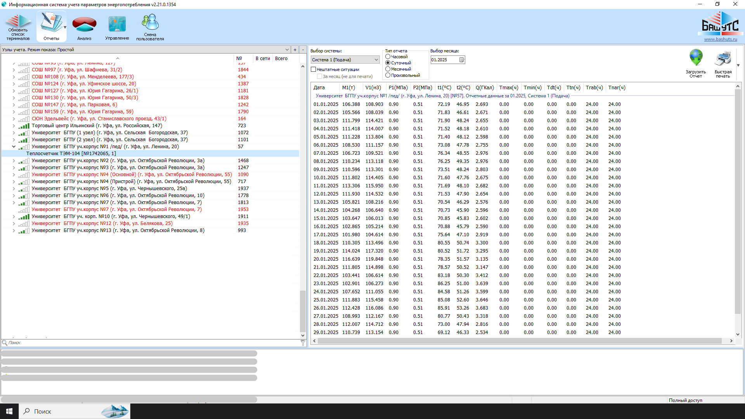Screen dimensions: 745x419
Task: Click the Q(ГКал) column header
Action: point(484,88)
